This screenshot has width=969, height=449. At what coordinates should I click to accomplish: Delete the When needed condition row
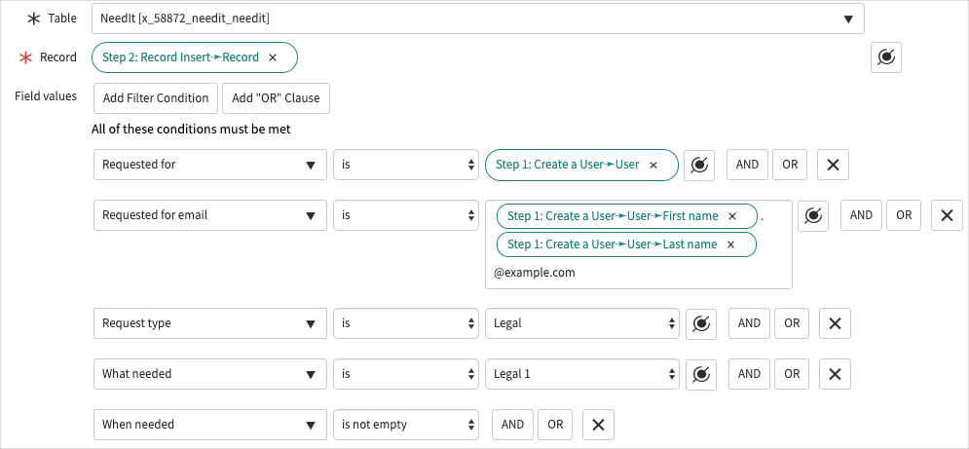(x=598, y=425)
